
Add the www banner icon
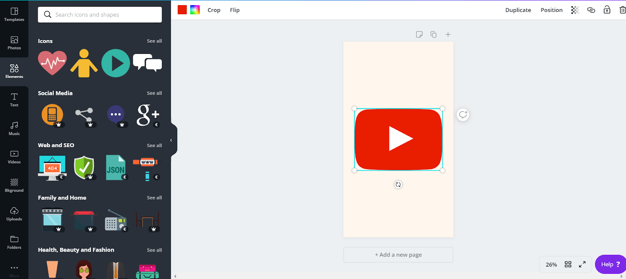pyautogui.click(x=146, y=167)
